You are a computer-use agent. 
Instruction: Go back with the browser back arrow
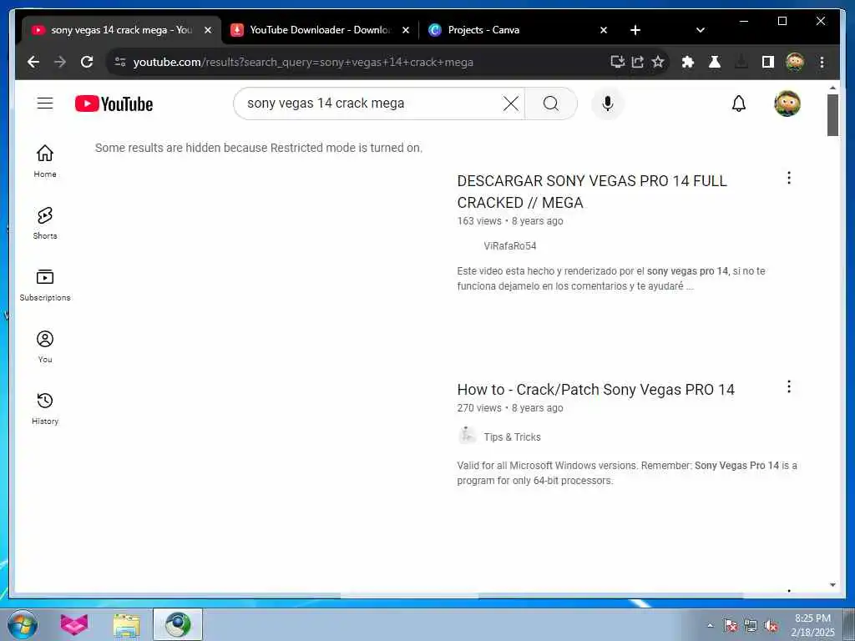click(x=33, y=62)
